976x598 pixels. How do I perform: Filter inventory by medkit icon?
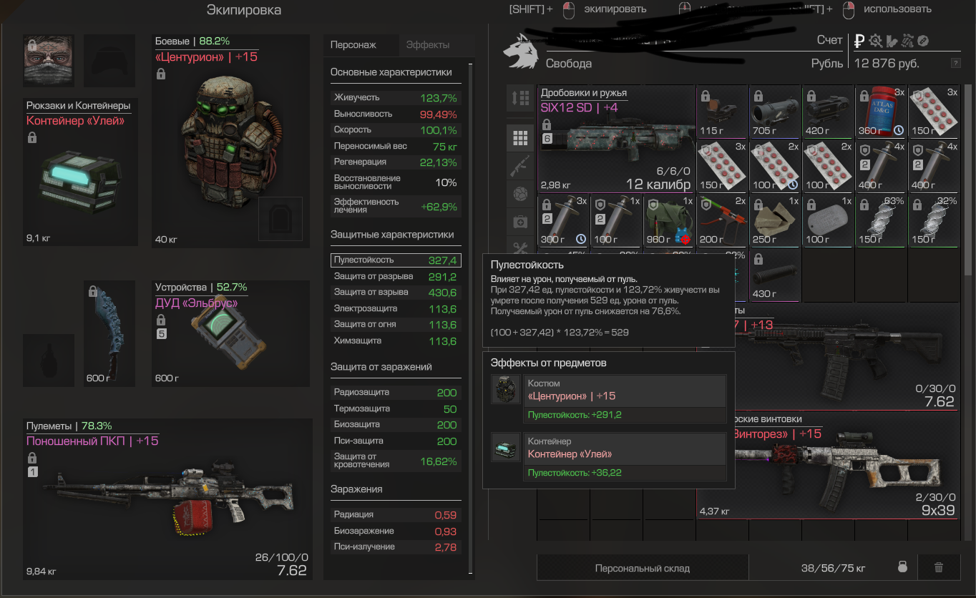520,222
